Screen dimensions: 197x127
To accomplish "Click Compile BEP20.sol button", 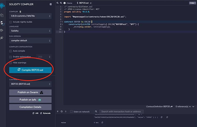I will click(x=30, y=70).
